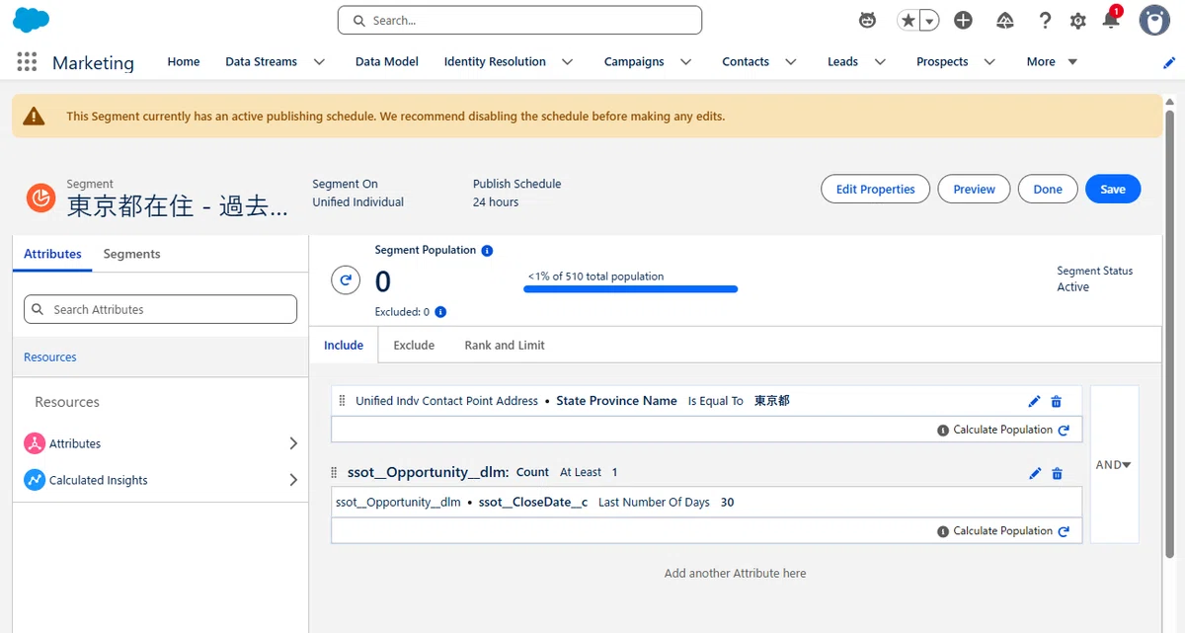Click the Edit Properties button
Screen dimensions: 1185x633
coord(875,190)
